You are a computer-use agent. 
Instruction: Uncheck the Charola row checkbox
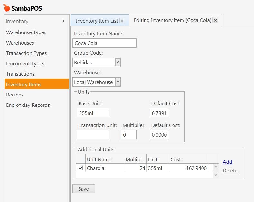pyautogui.click(x=80, y=168)
